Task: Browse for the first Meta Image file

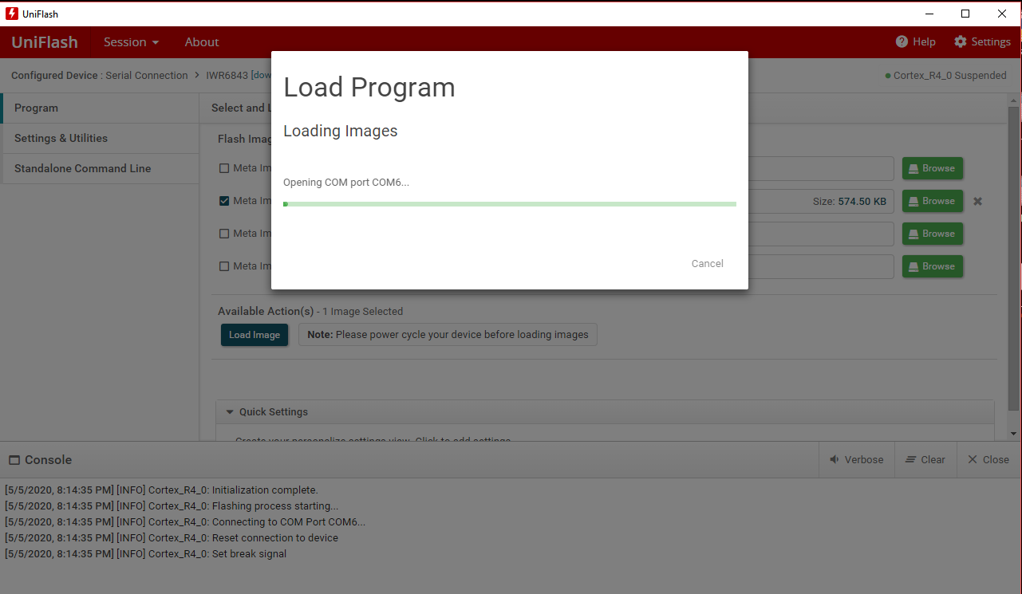Action: 933,168
